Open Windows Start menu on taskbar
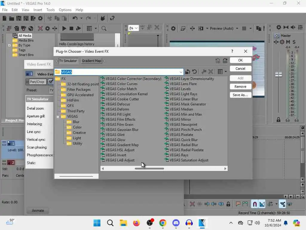Screen dimensions: 306x230 pyautogui.click(x=97, y=223)
